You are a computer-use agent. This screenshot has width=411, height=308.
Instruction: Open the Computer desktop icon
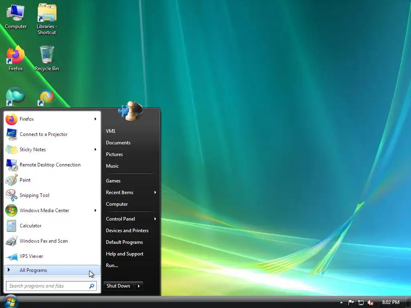pyautogui.click(x=16, y=16)
